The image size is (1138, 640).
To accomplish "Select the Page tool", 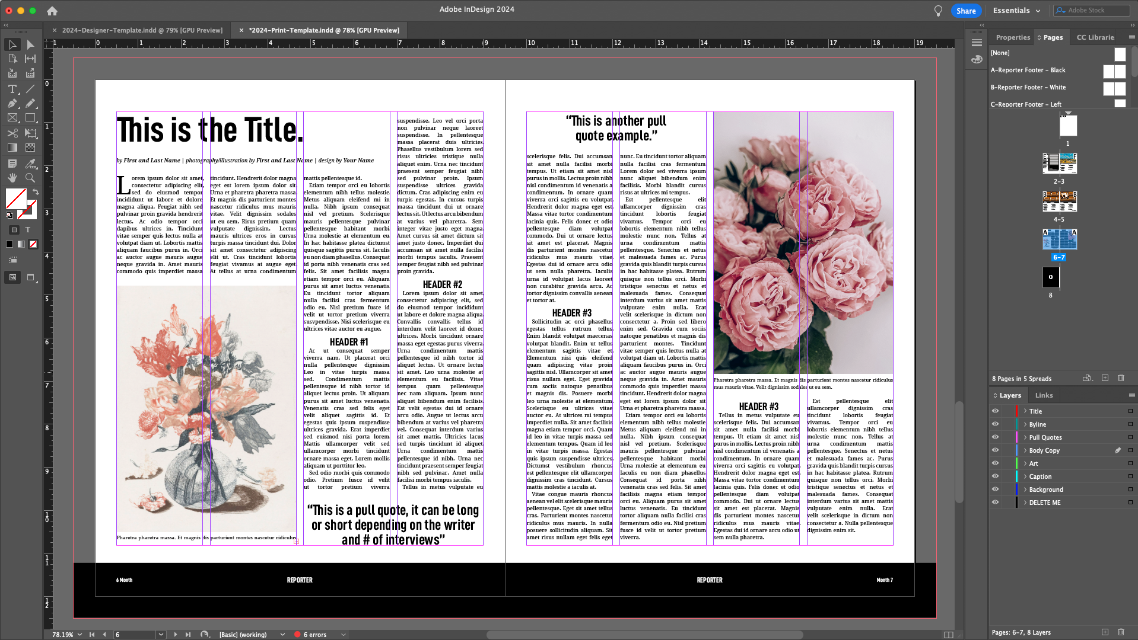I will 12,59.
